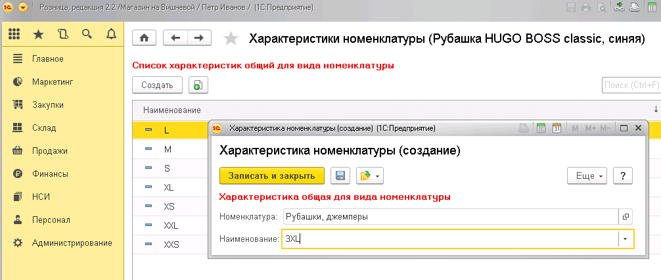Expand the Наименование field dropdown arrow
The height and width of the screenshot is (280, 661).
[626, 239]
